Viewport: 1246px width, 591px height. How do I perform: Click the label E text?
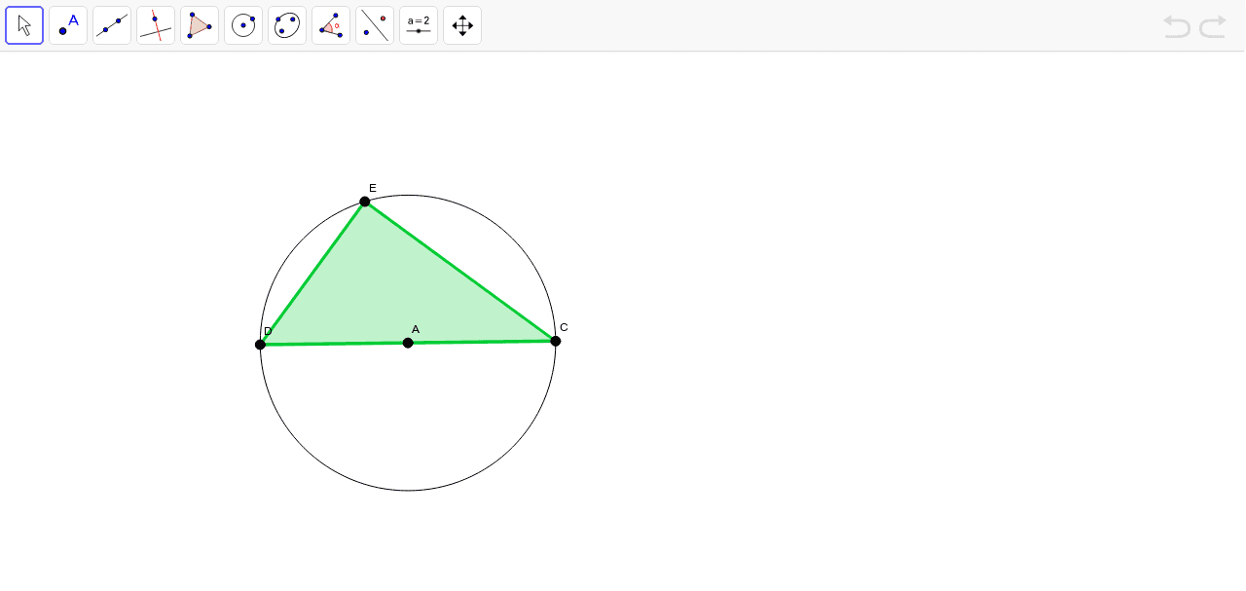pos(373,188)
